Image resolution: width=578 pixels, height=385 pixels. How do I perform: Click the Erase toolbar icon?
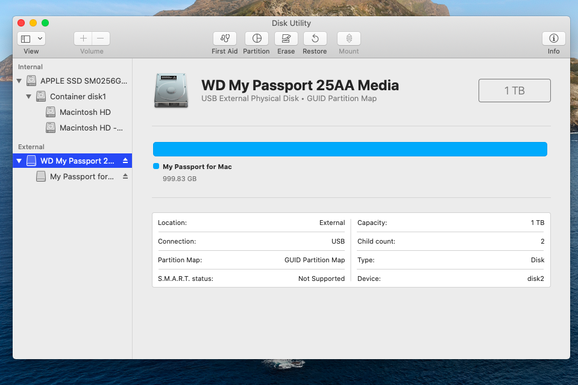pyautogui.click(x=286, y=38)
